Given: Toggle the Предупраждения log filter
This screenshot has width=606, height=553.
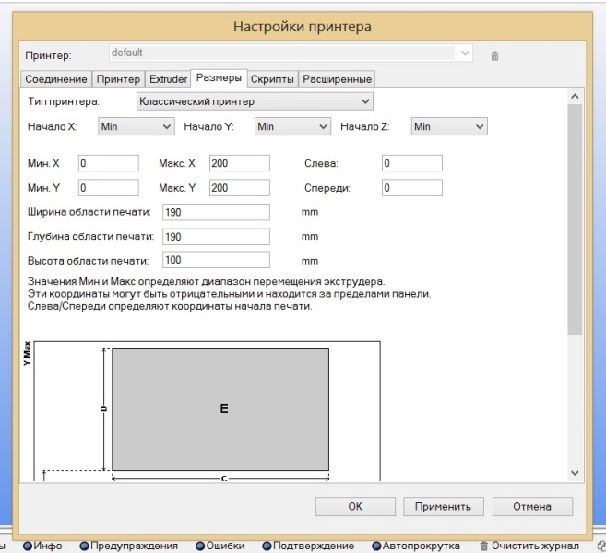Looking at the screenshot, I should pos(85,546).
